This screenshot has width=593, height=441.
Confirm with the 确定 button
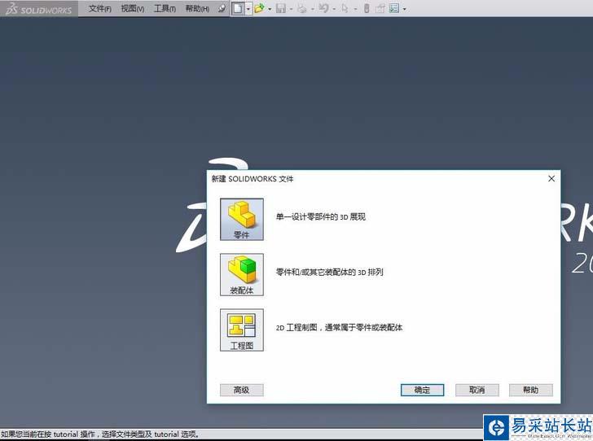coord(422,390)
